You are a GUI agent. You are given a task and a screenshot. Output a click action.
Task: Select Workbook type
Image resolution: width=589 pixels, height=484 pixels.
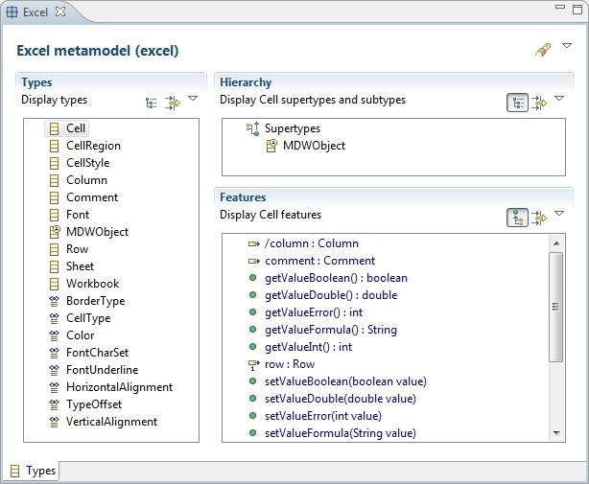pyautogui.click(x=92, y=284)
